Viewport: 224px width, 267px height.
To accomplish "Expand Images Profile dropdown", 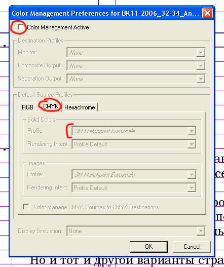I will click(134, 174).
